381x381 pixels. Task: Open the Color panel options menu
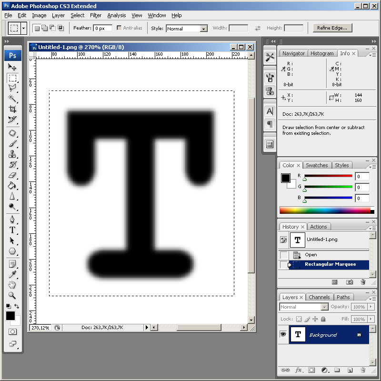(x=372, y=167)
